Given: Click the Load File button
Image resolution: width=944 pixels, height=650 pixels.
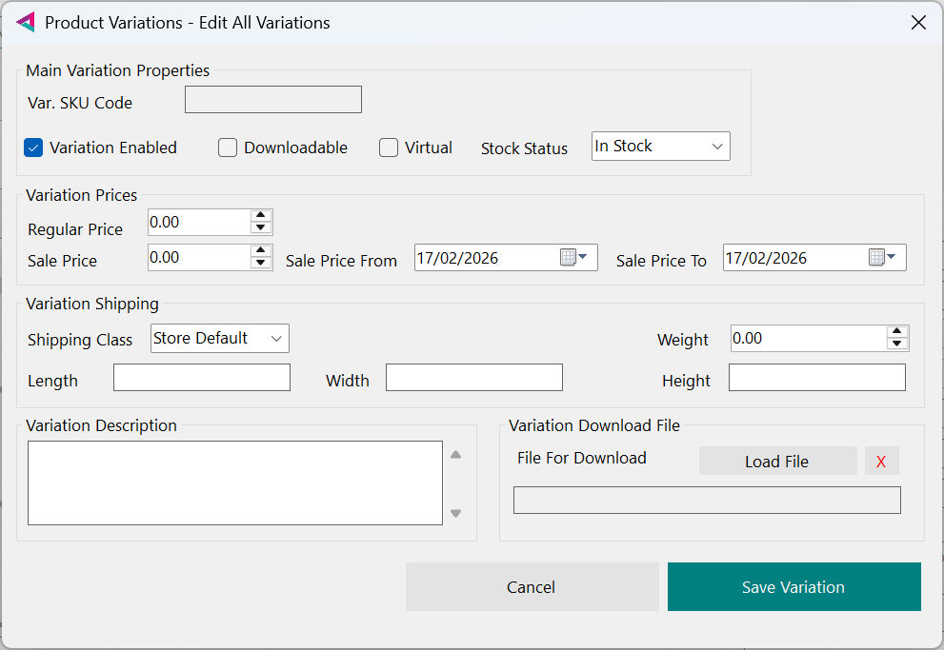Looking at the screenshot, I should pos(777,462).
